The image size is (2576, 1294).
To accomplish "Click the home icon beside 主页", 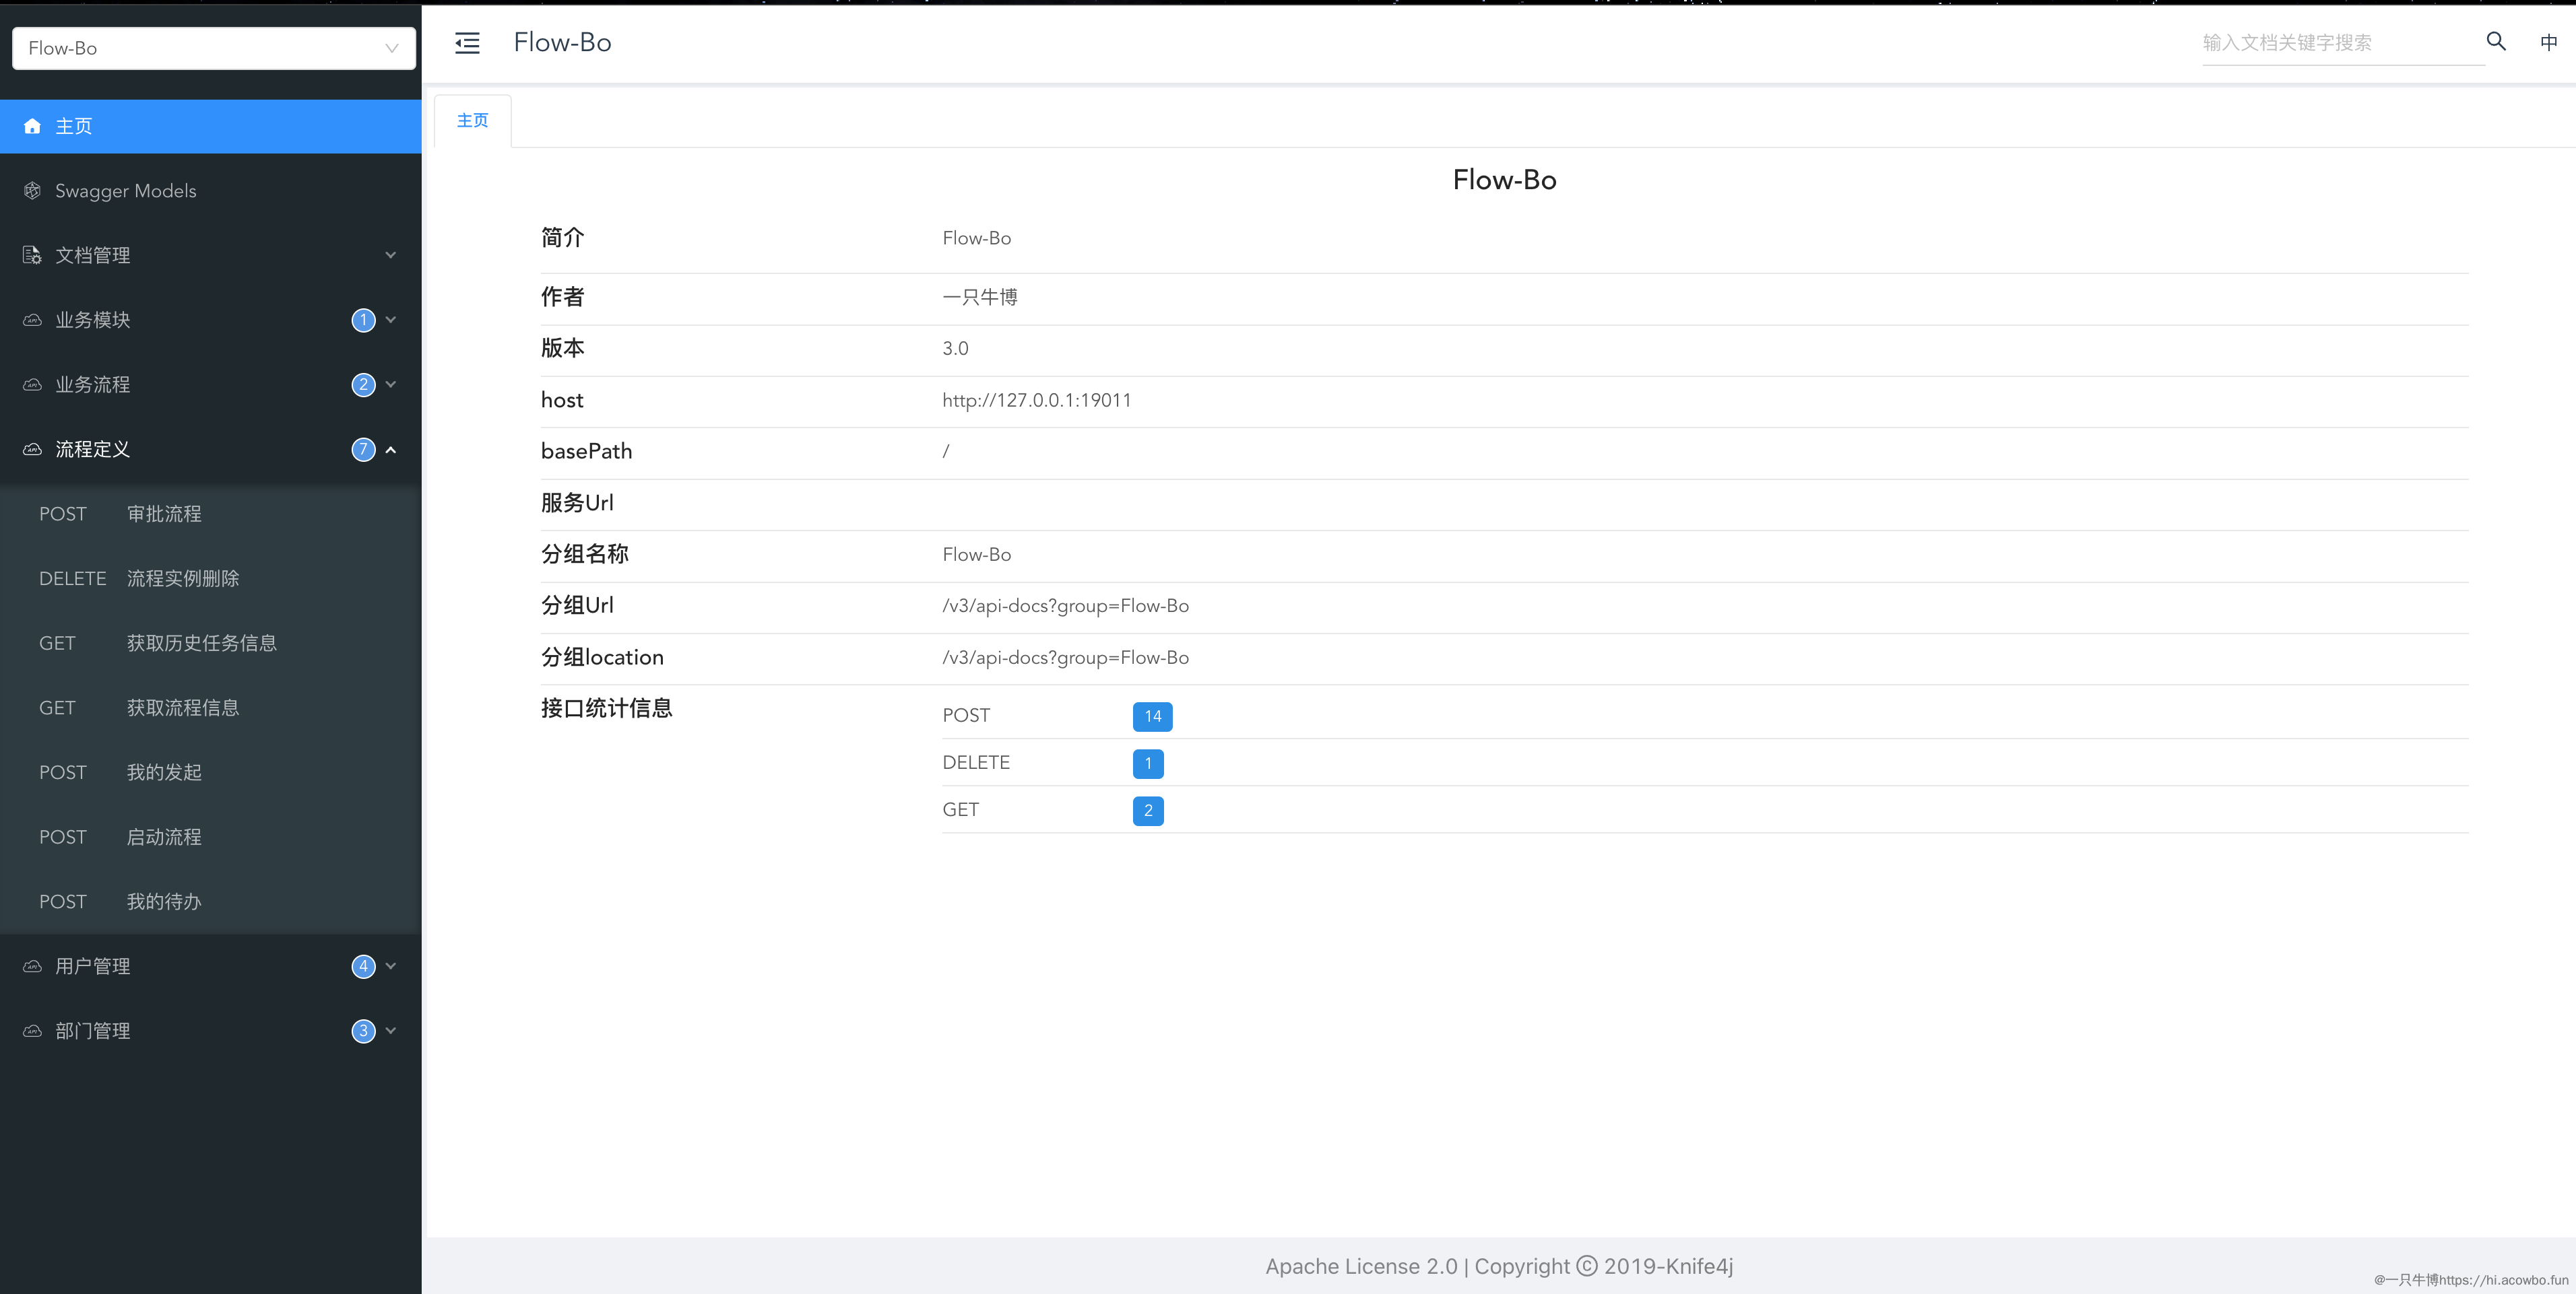I will coord(32,126).
